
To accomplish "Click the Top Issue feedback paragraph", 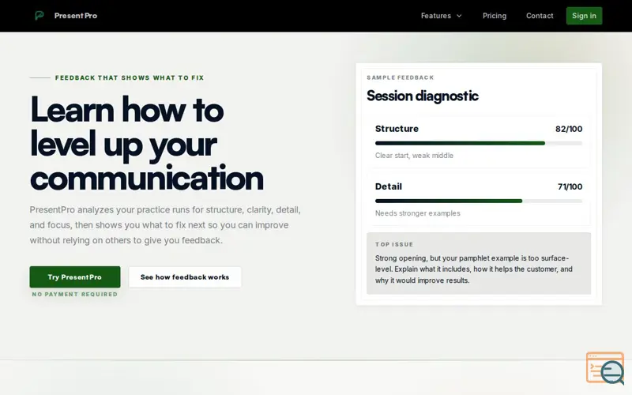I will (473, 269).
